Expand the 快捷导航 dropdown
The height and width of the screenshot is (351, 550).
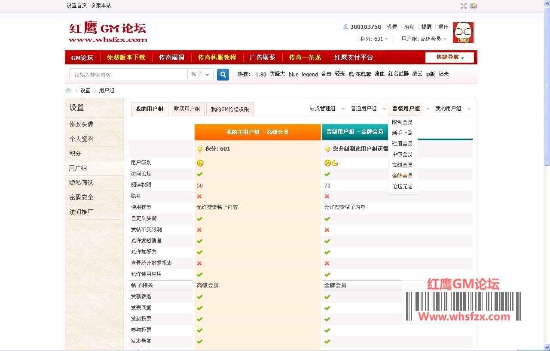point(449,57)
